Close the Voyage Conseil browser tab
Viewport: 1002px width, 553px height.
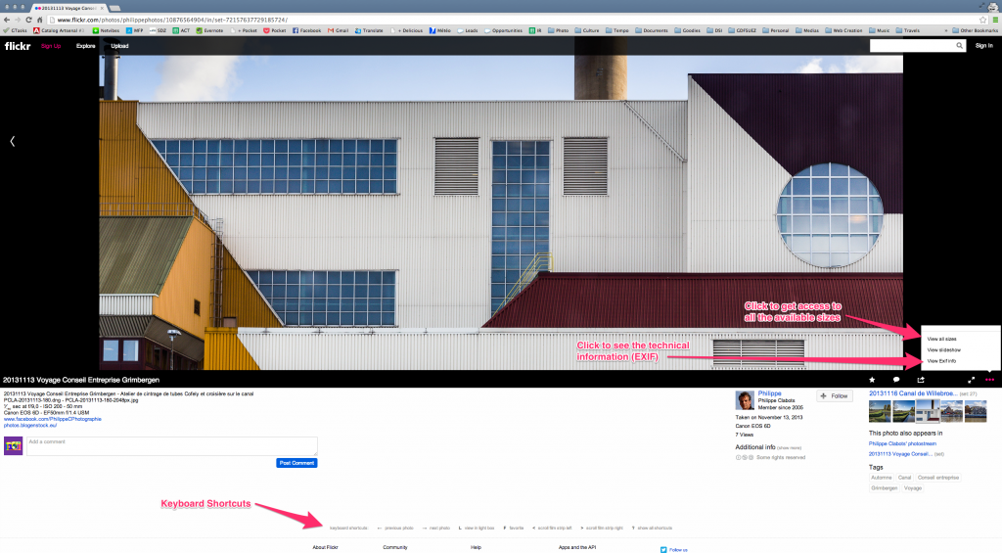pos(102,8)
